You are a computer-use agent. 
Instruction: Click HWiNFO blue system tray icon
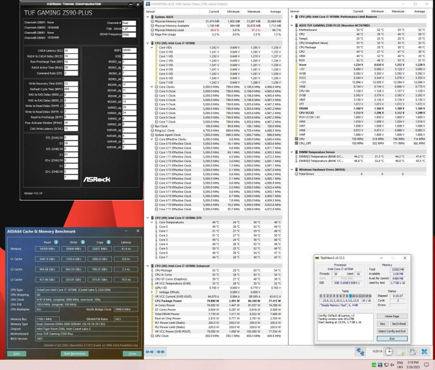click(380, 365)
